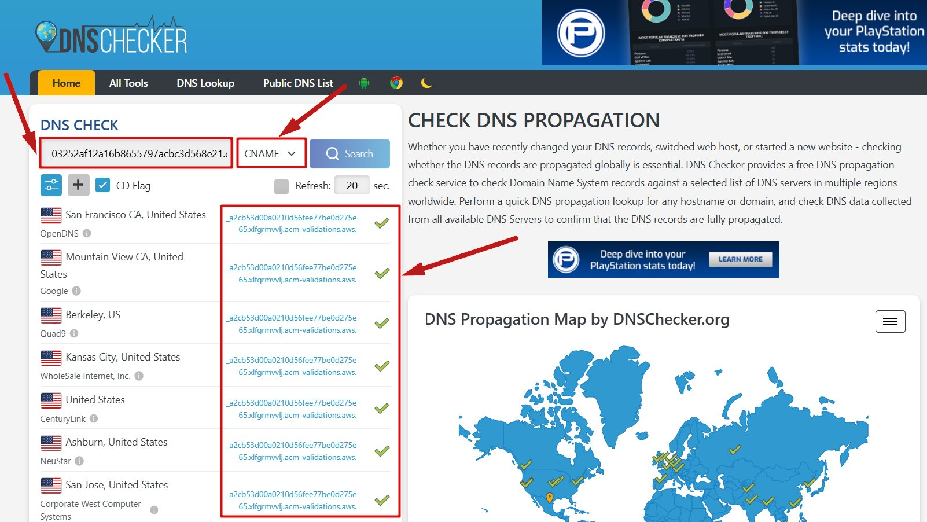Open the All Tools menu
927x522 pixels.
click(x=128, y=83)
